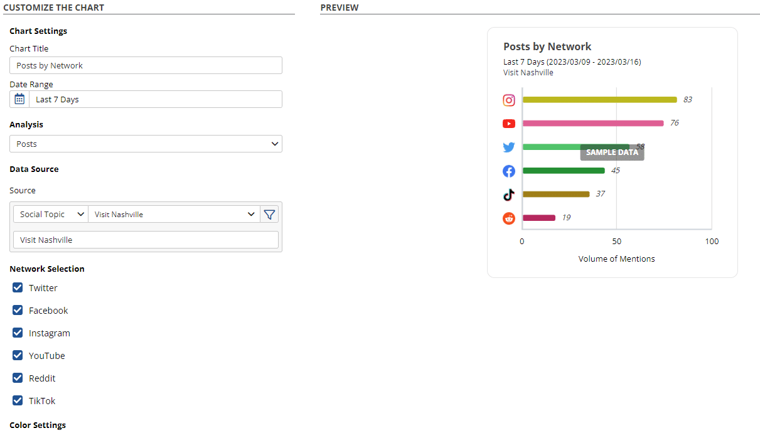Open the source filter funnel icon
Screen dimensions: 760x433
coord(269,215)
